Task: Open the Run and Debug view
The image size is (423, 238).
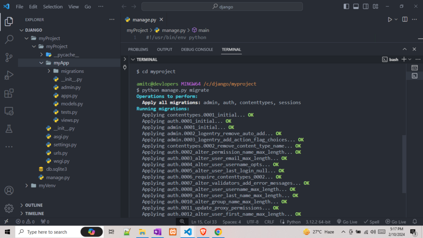Action: tap(9, 75)
